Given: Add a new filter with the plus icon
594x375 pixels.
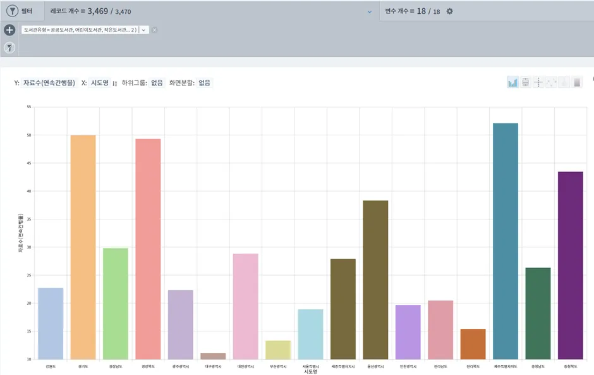Looking at the screenshot, I should coord(9,30).
